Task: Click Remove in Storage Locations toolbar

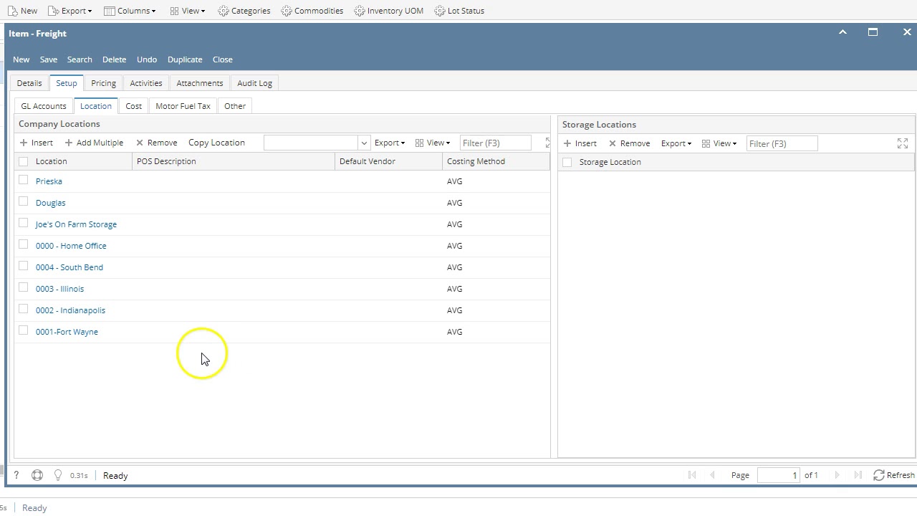Action: click(x=629, y=143)
